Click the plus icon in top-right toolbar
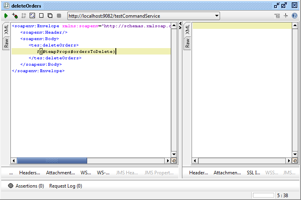Image resolution: width=301 pixels, height=200 pixels. (286, 16)
